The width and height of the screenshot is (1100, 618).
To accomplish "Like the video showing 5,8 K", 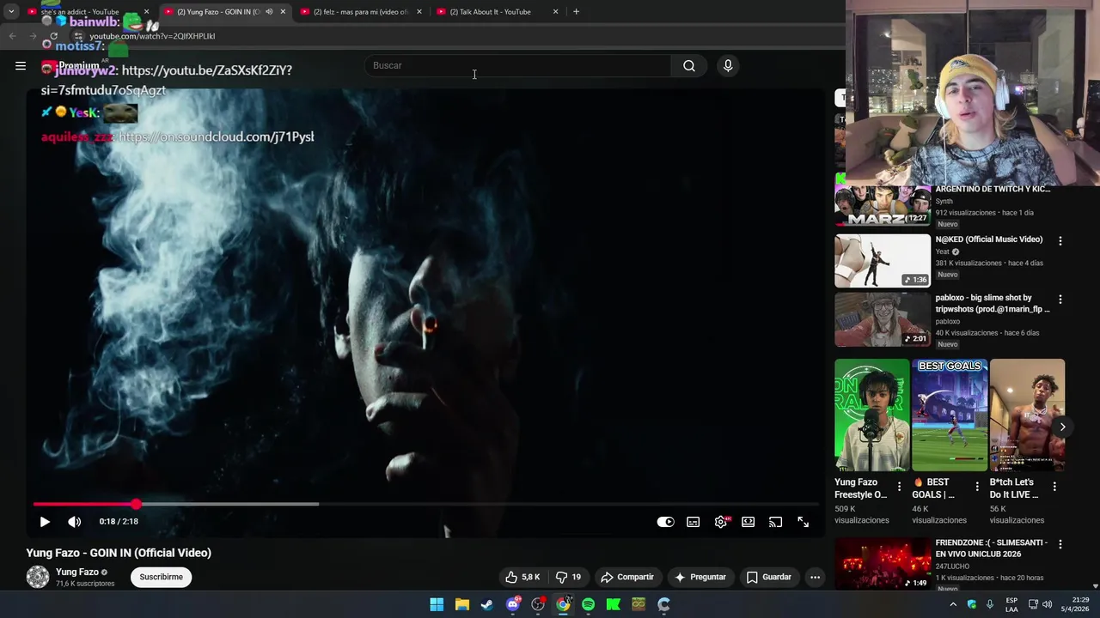I will coord(522,577).
